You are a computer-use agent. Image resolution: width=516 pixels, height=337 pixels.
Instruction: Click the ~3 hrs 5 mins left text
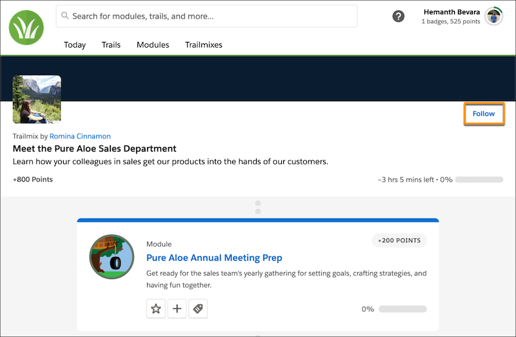click(x=406, y=180)
